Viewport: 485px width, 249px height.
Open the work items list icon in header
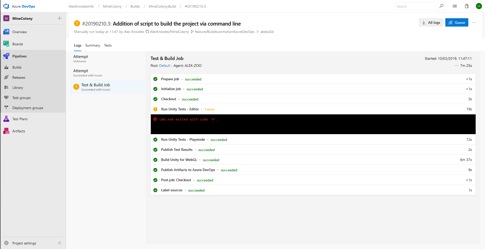(x=455, y=6)
